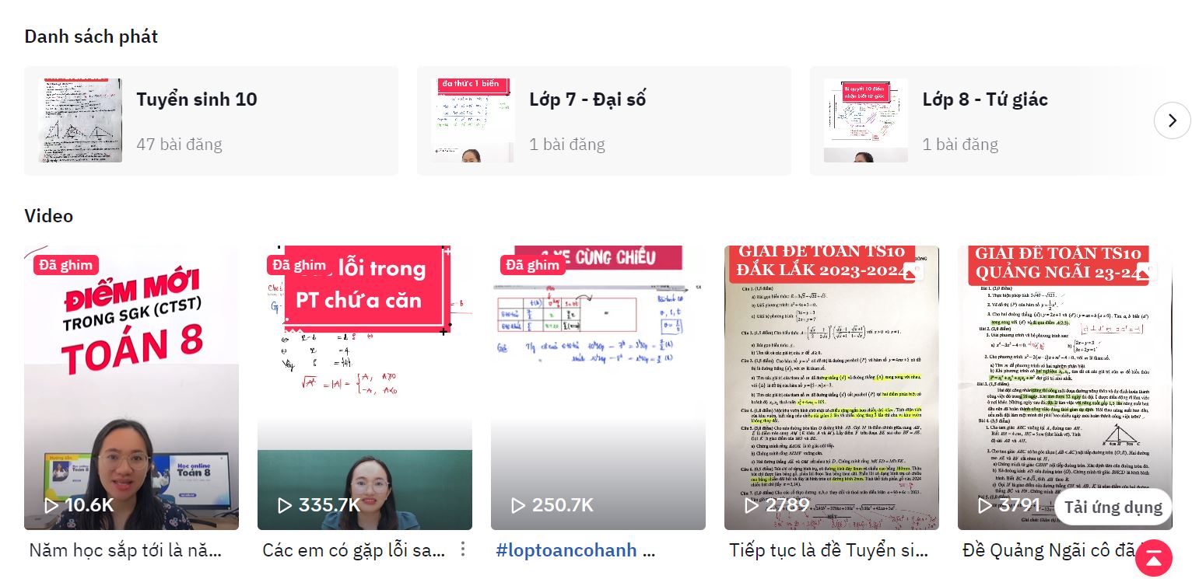Click the play icon showing 250.7K views
This screenshot has height=579, width=1192.
518,505
